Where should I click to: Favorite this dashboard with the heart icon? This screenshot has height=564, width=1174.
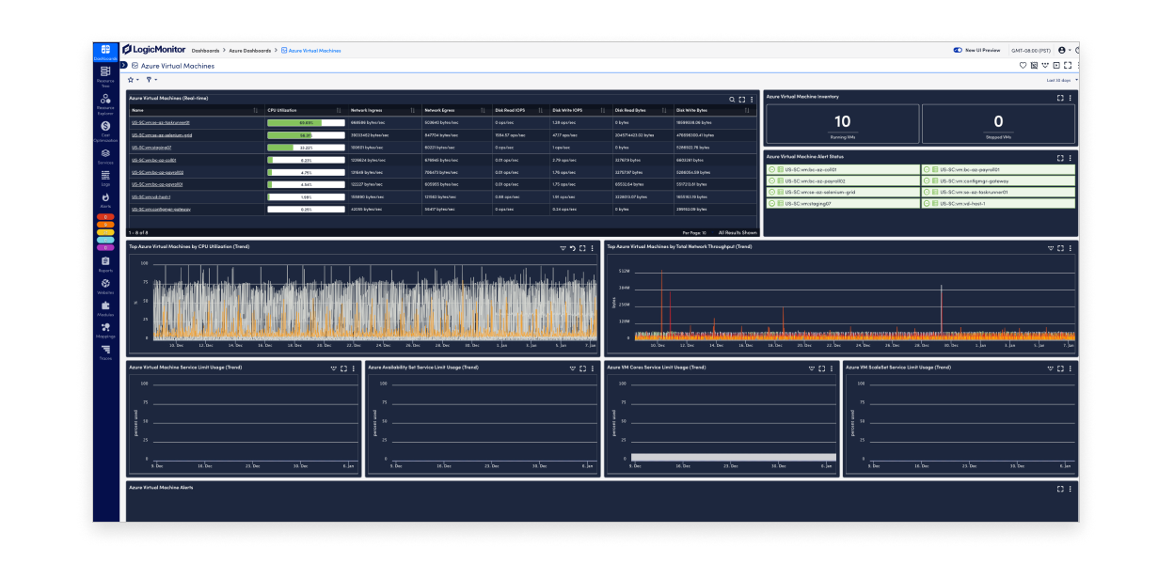[x=1023, y=66]
